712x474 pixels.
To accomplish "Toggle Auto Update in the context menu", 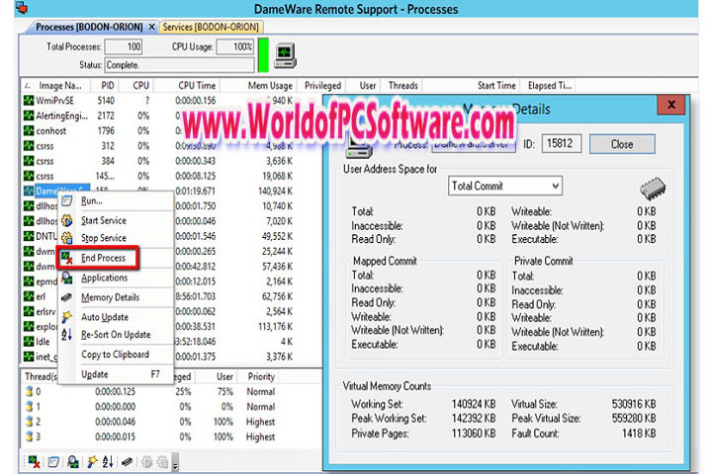I will coord(116,317).
